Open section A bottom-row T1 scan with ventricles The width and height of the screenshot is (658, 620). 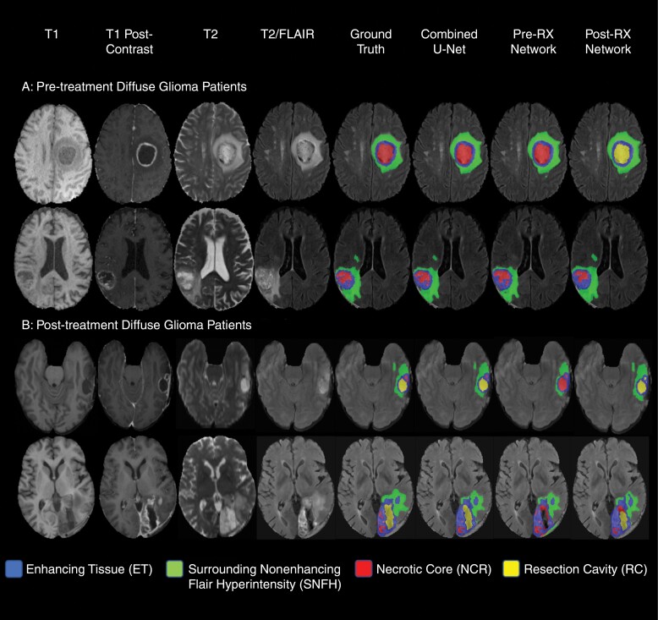coord(53,258)
